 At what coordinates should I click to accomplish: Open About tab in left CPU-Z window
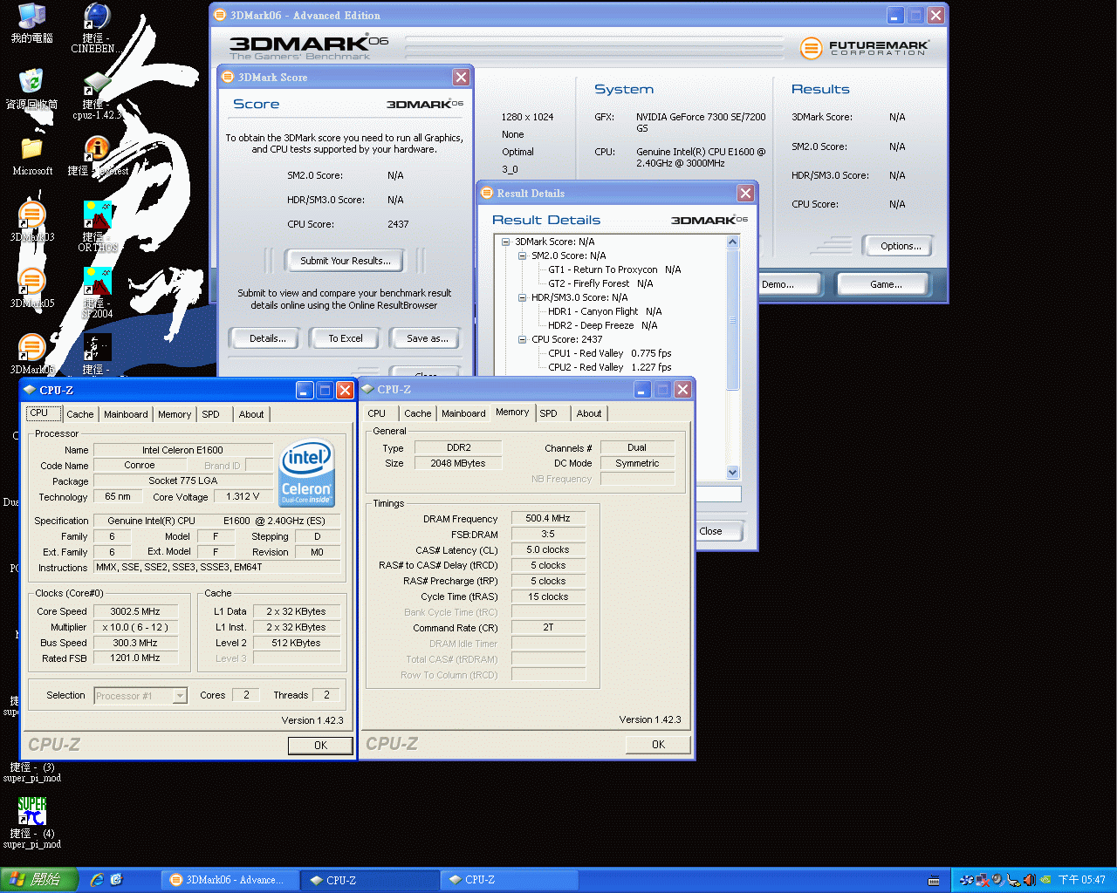pyautogui.click(x=251, y=414)
